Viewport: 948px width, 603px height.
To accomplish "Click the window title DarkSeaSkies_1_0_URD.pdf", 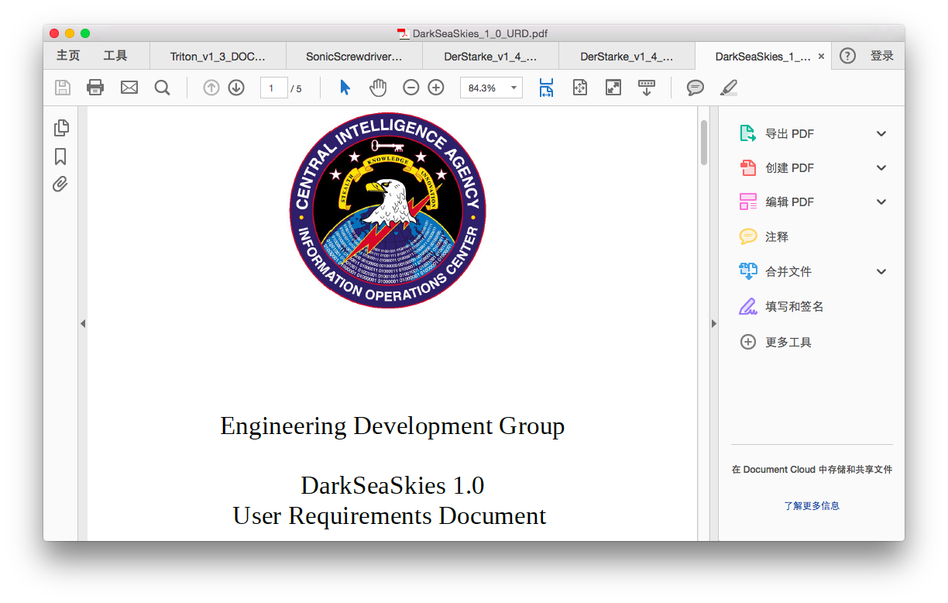I will tap(480, 33).
